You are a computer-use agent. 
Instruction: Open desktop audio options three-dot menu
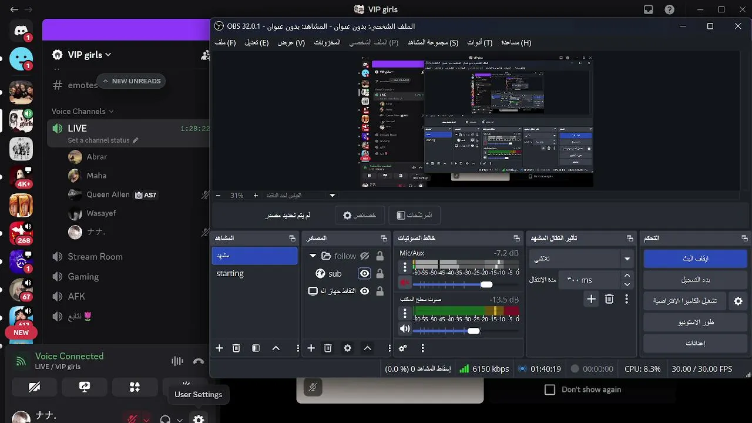(405, 313)
